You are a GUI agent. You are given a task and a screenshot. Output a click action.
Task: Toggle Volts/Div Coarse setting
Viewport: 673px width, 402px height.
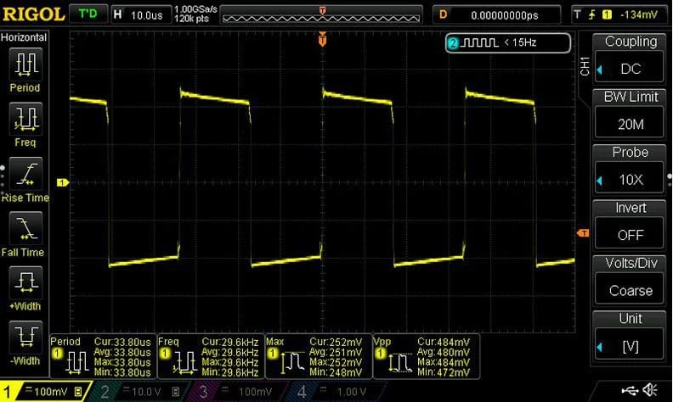click(630, 288)
